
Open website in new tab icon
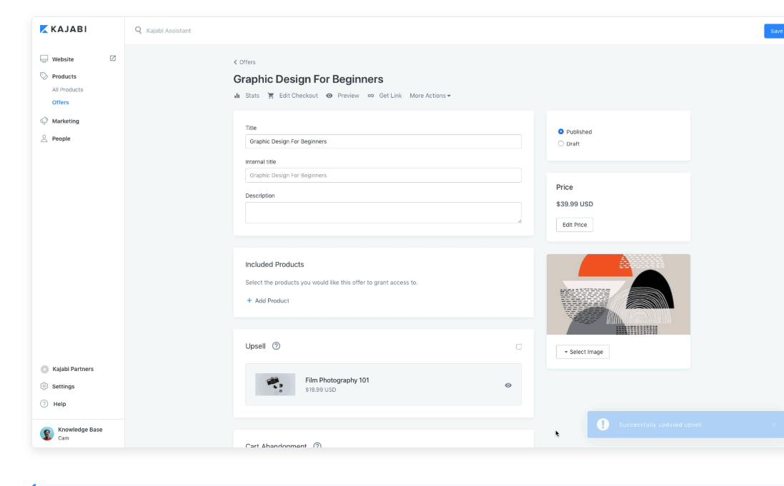(x=112, y=59)
